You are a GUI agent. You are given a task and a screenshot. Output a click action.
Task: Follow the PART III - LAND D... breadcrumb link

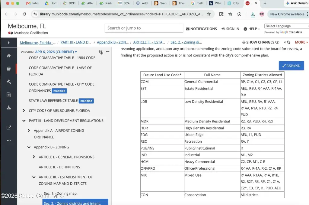[76, 42]
